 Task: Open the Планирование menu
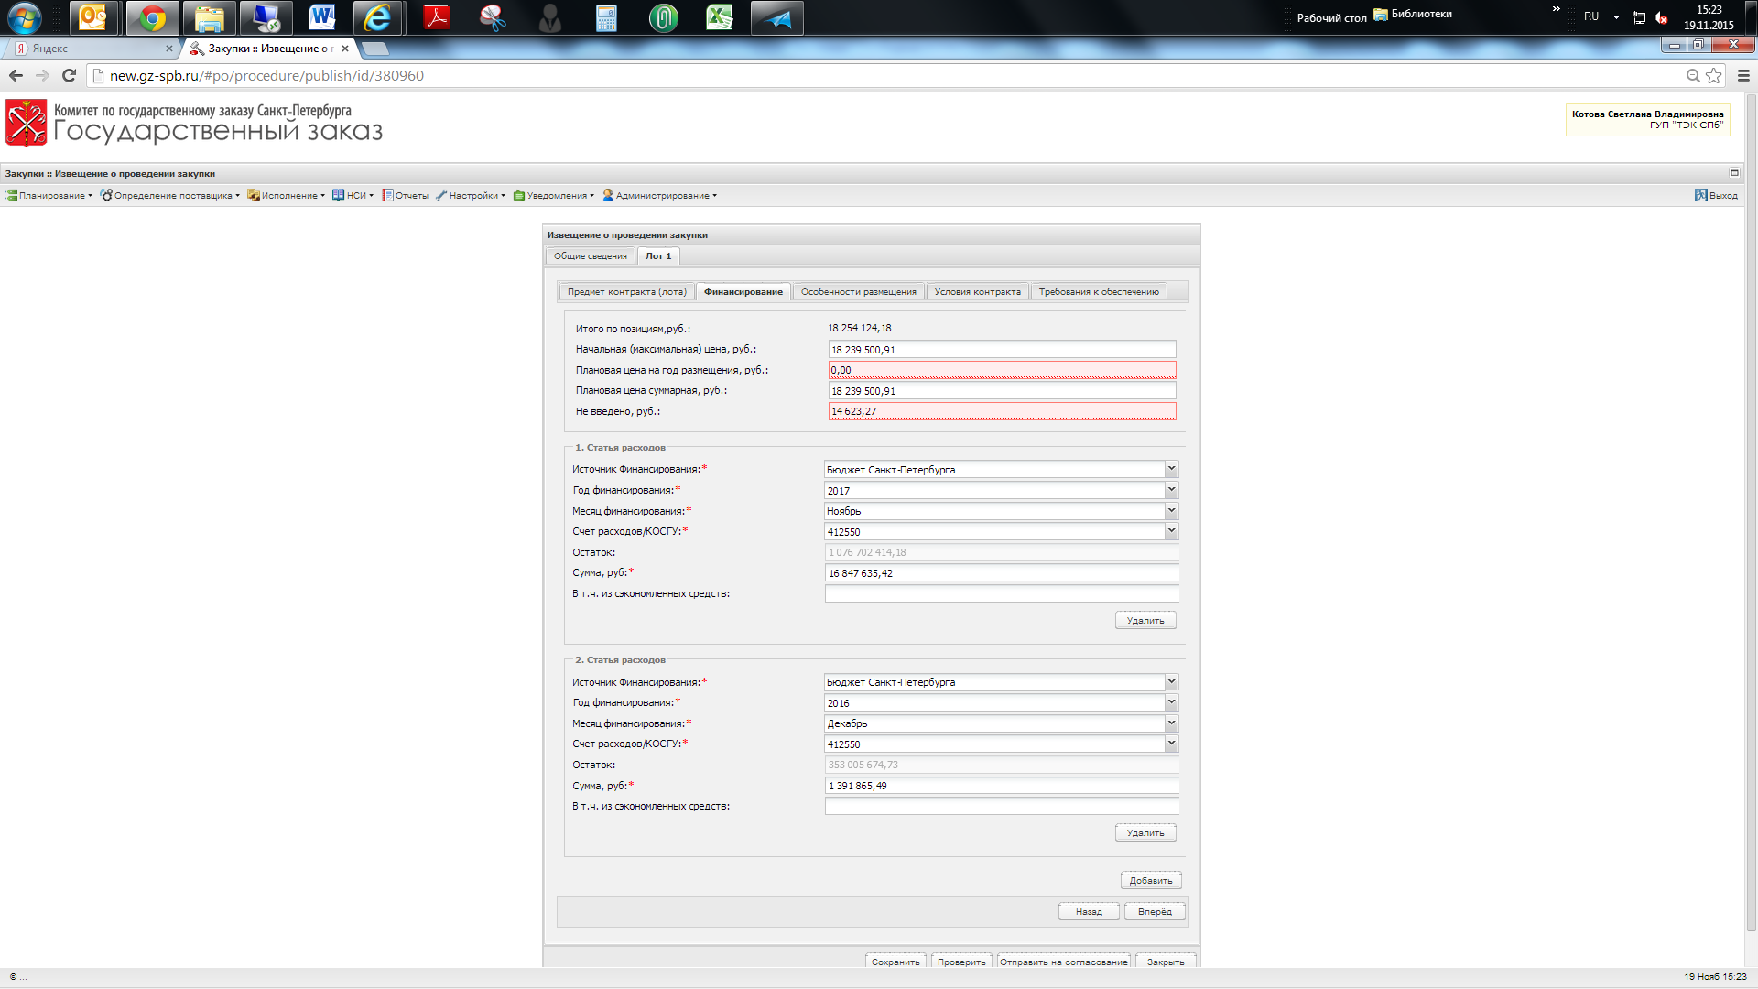coord(49,195)
